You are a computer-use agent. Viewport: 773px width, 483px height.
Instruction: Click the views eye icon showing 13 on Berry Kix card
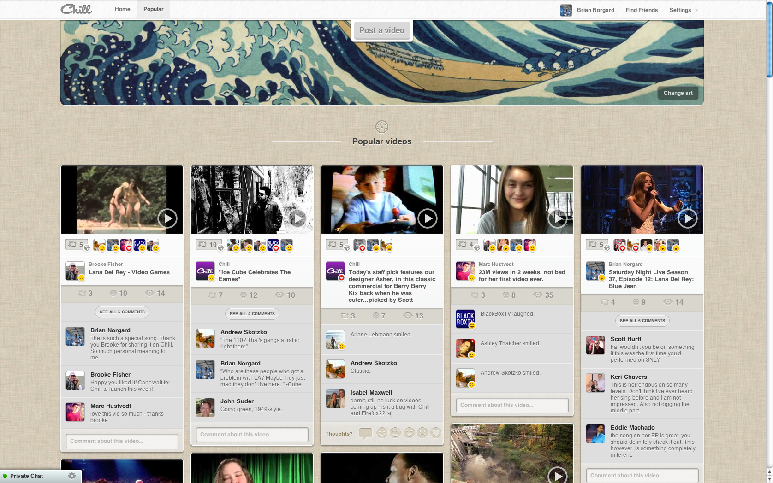click(x=408, y=316)
